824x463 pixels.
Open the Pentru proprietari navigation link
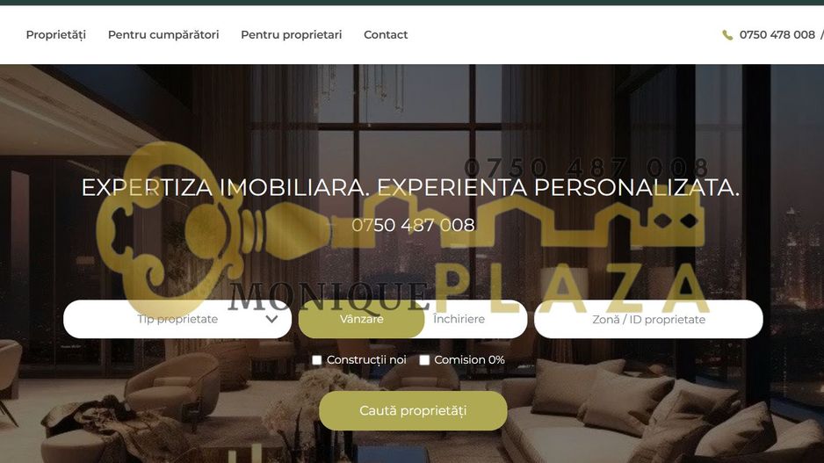(291, 34)
